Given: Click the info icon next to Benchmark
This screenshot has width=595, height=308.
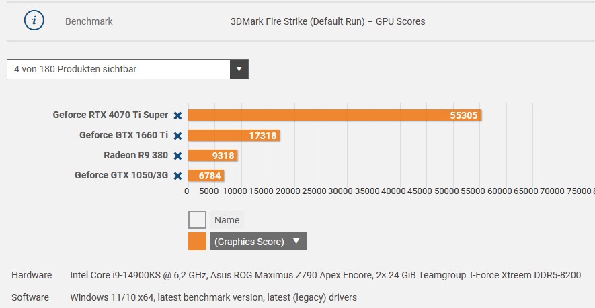Looking at the screenshot, I should click(x=34, y=20).
